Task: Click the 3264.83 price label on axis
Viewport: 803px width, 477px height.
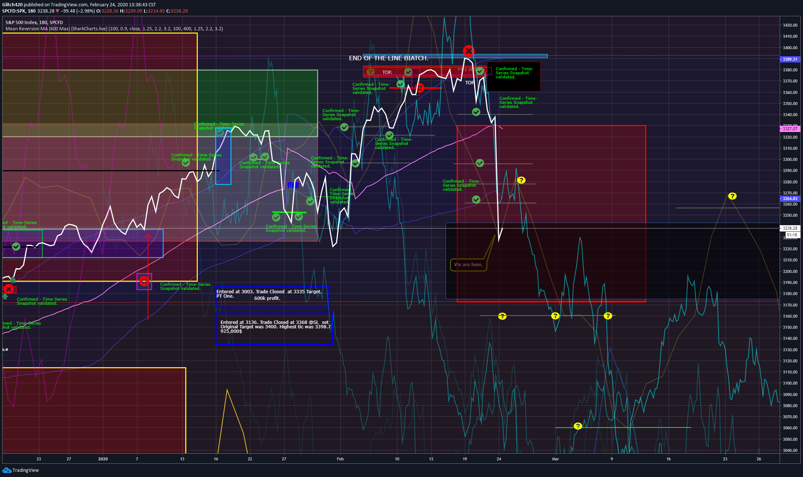Action: (x=790, y=199)
